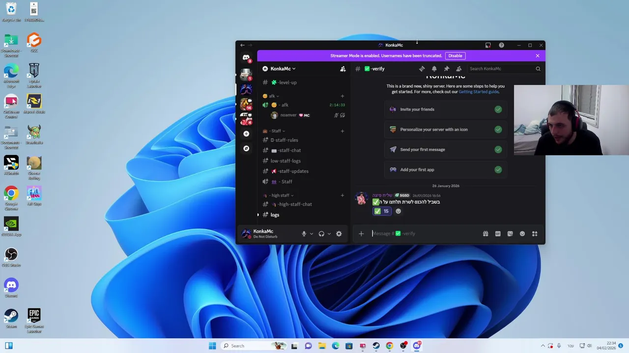Click plus attachment button in message bar
Viewport: 629px width, 353px height.
[x=361, y=234]
